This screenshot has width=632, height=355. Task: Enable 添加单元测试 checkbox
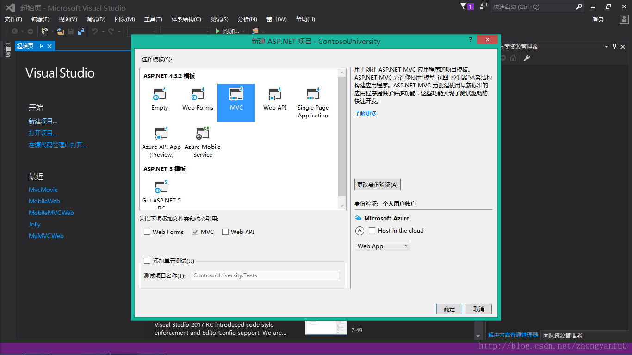tap(147, 261)
